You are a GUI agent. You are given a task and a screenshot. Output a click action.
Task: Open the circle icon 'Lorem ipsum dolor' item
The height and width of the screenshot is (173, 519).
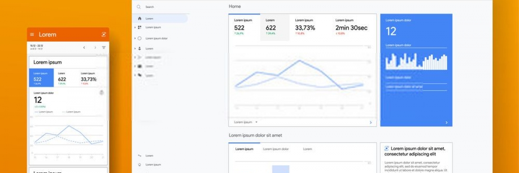click(140, 38)
